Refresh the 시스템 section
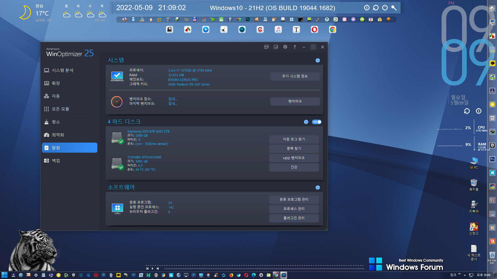 coord(318,60)
